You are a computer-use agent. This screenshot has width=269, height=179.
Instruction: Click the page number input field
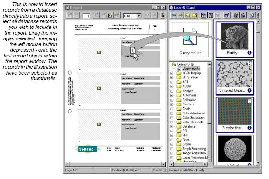click(x=86, y=16)
